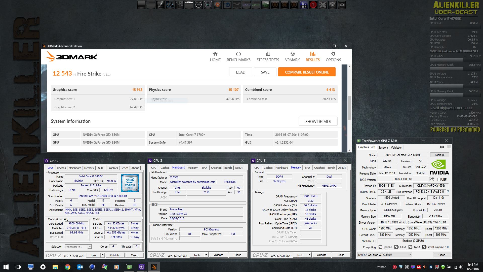Toggle the PhysX computing checkbox
The width and height of the screenshot is (483, 272).
pos(410,247)
